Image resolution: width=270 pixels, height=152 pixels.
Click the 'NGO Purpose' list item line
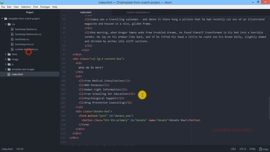pyautogui.click(x=94, y=85)
